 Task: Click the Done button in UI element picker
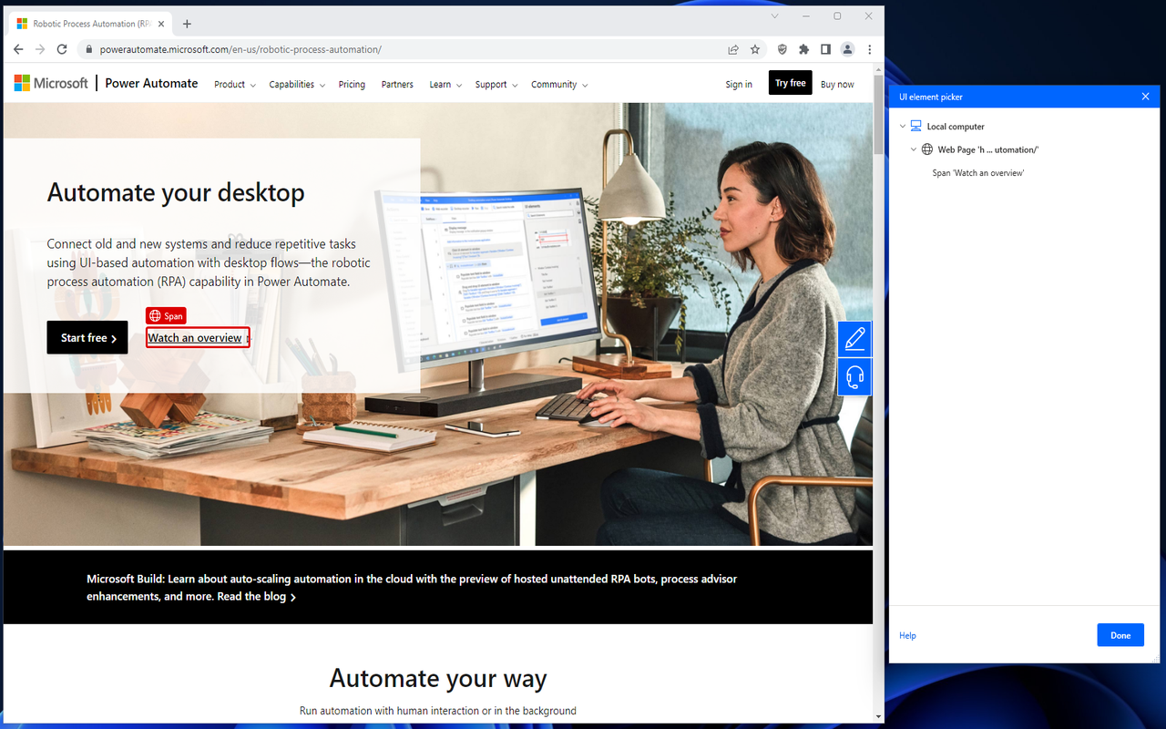tap(1120, 634)
